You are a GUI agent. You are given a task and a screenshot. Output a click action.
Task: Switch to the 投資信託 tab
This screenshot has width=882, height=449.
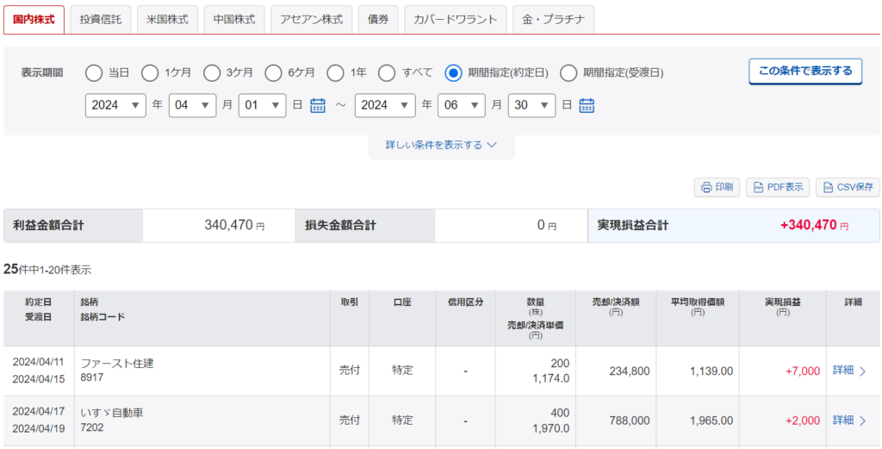(x=101, y=20)
